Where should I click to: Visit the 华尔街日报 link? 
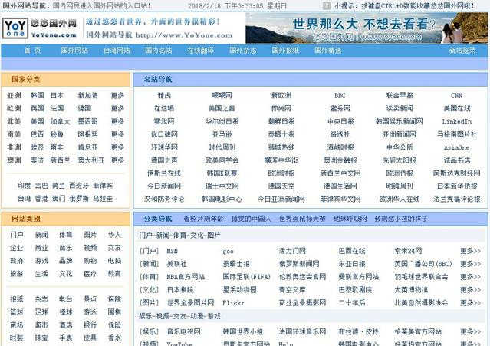click(x=222, y=121)
